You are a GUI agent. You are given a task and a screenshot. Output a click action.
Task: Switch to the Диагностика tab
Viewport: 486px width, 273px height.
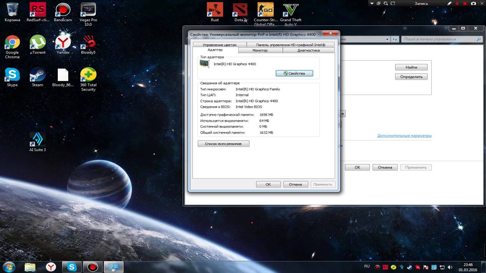[x=308, y=50]
